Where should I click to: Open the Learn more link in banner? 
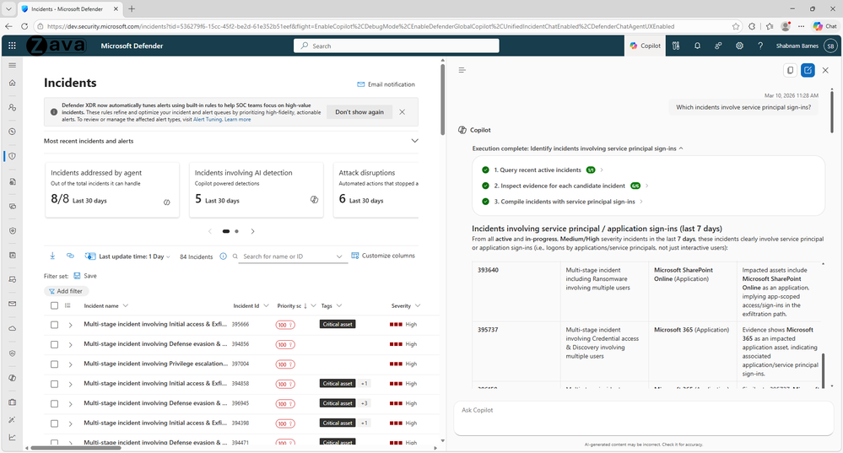coord(238,119)
